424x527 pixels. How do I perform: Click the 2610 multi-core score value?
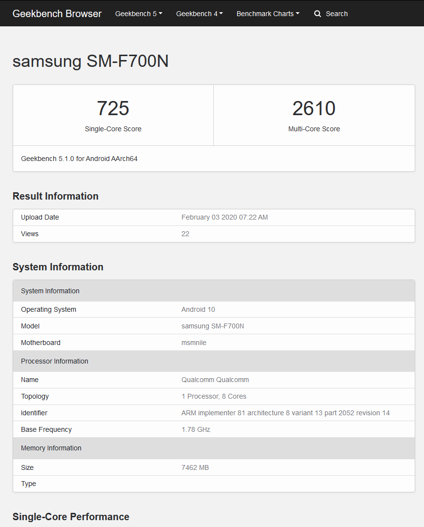tap(314, 108)
